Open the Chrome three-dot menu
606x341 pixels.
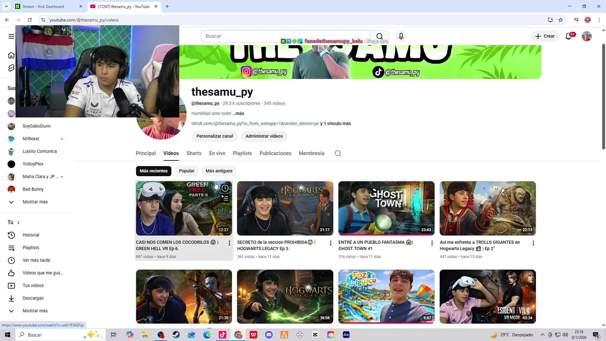click(599, 20)
